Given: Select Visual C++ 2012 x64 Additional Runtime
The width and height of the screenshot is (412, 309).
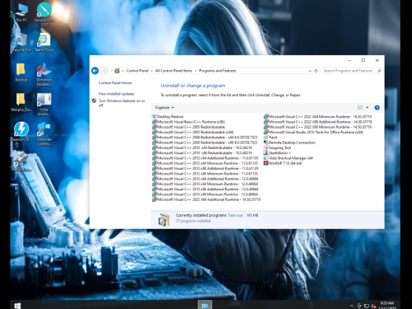Looking at the screenshot, I should click(205, 158).
